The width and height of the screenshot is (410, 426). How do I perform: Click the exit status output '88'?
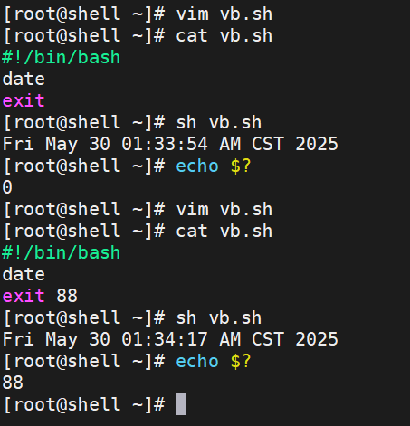click(x=13, y=383)
